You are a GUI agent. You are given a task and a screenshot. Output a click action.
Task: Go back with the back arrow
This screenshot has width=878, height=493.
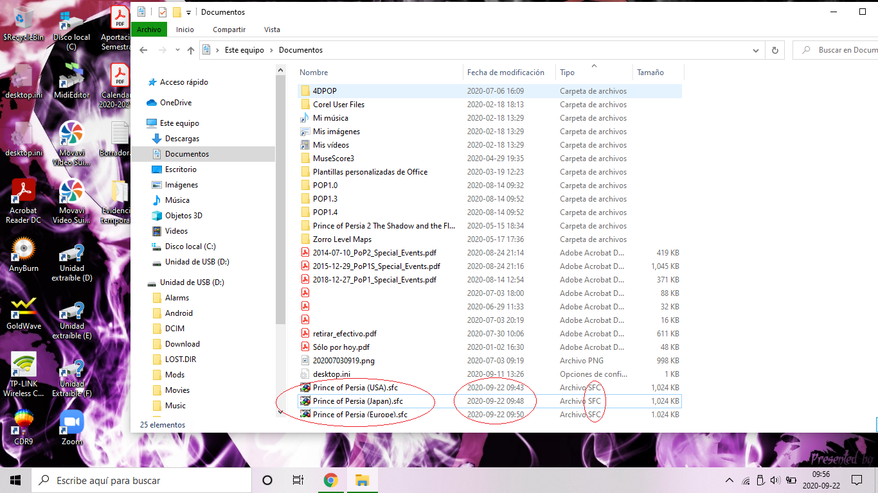143,50
